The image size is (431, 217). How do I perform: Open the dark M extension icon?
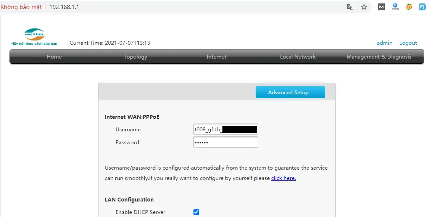(381, 7)
